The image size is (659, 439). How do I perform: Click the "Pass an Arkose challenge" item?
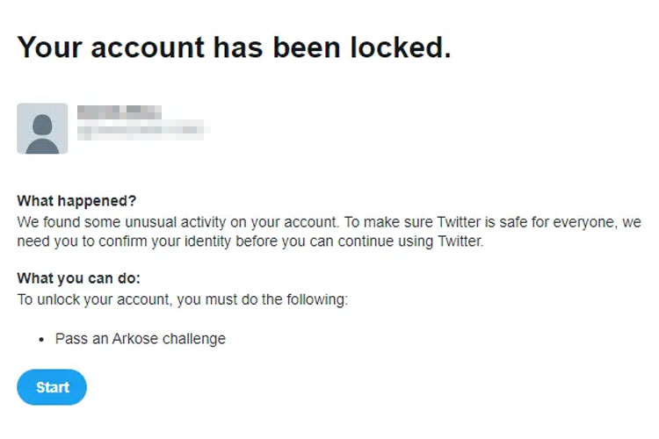point(141,338)
